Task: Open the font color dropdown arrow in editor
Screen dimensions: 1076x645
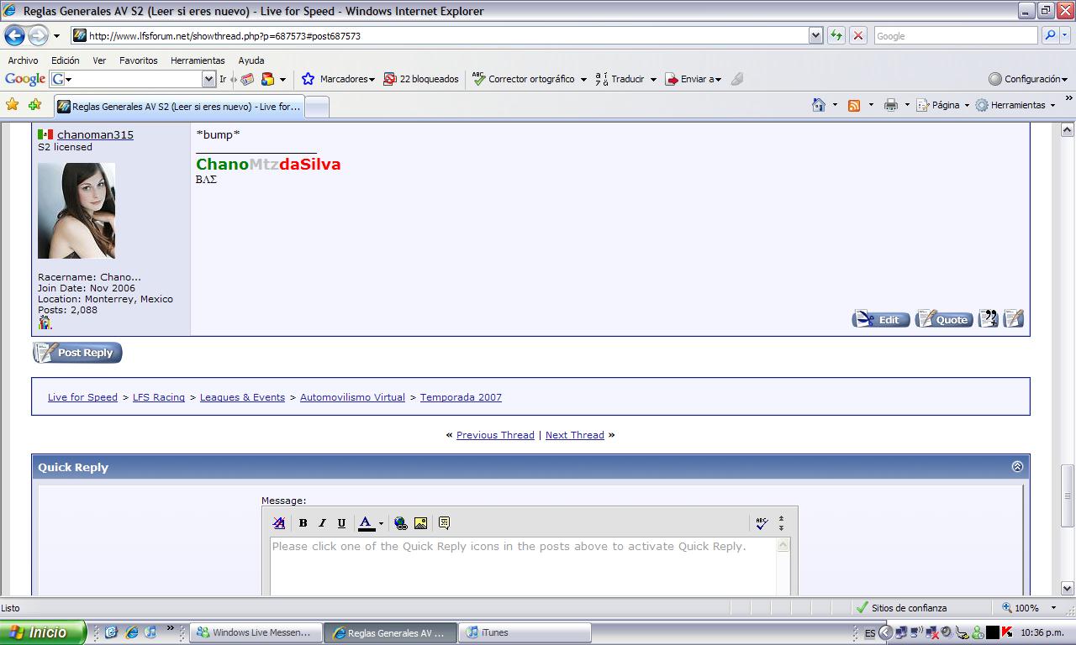Action: (381, 523)
